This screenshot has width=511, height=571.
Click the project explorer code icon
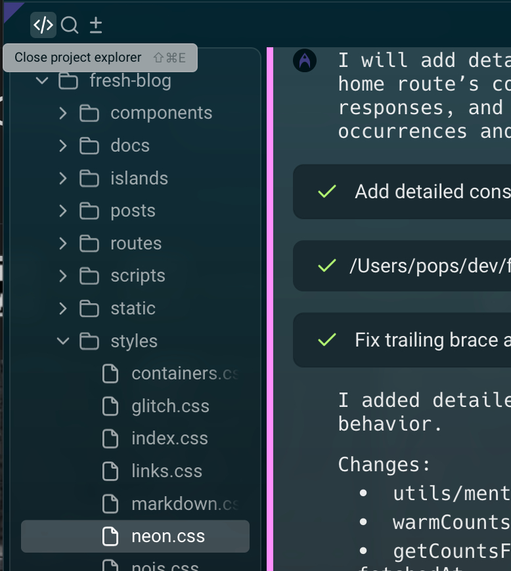point(43,26)
